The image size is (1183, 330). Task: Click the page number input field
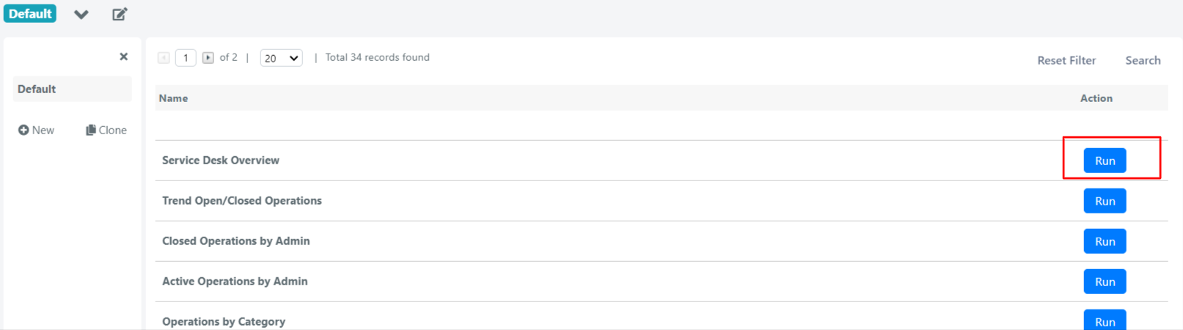[x=186, y=58]
